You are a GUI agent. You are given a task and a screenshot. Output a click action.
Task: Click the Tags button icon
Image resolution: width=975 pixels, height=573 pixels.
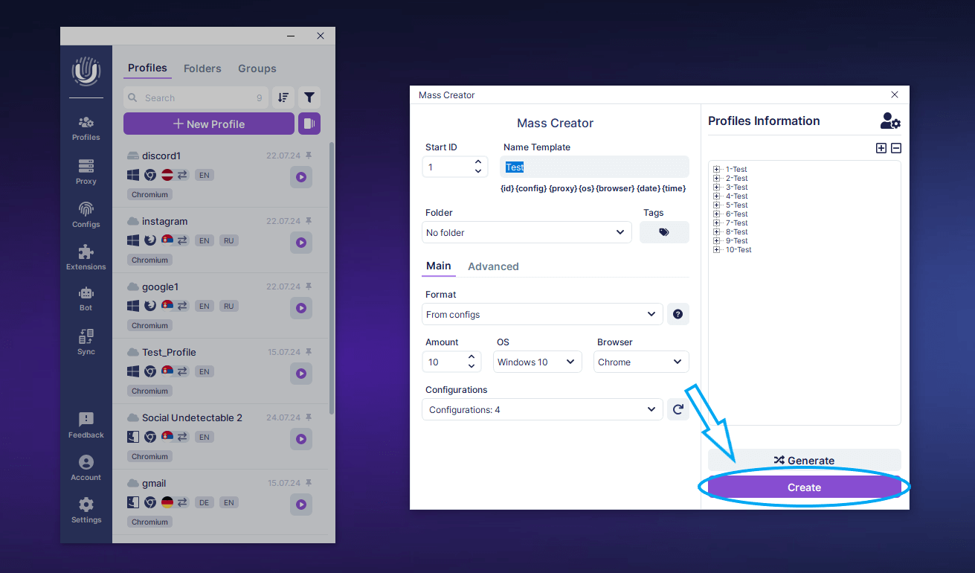(664, 232)
